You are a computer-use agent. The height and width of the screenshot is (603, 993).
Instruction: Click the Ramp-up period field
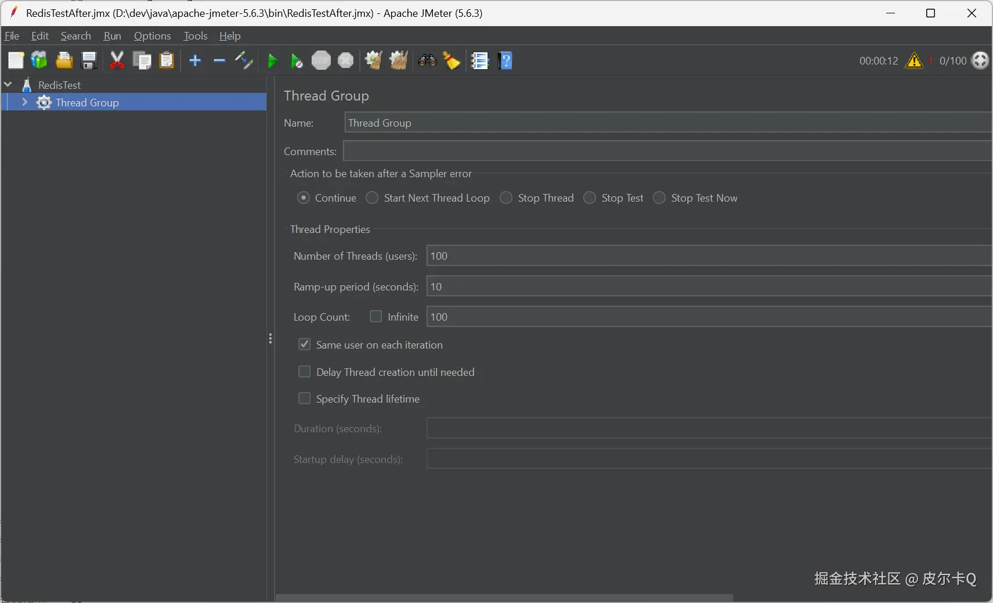[x=709, y=286]
